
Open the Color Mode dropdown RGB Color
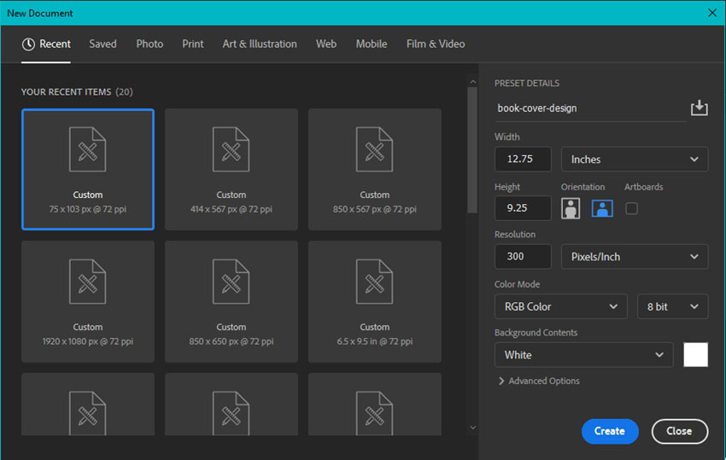tap(560, 306)
